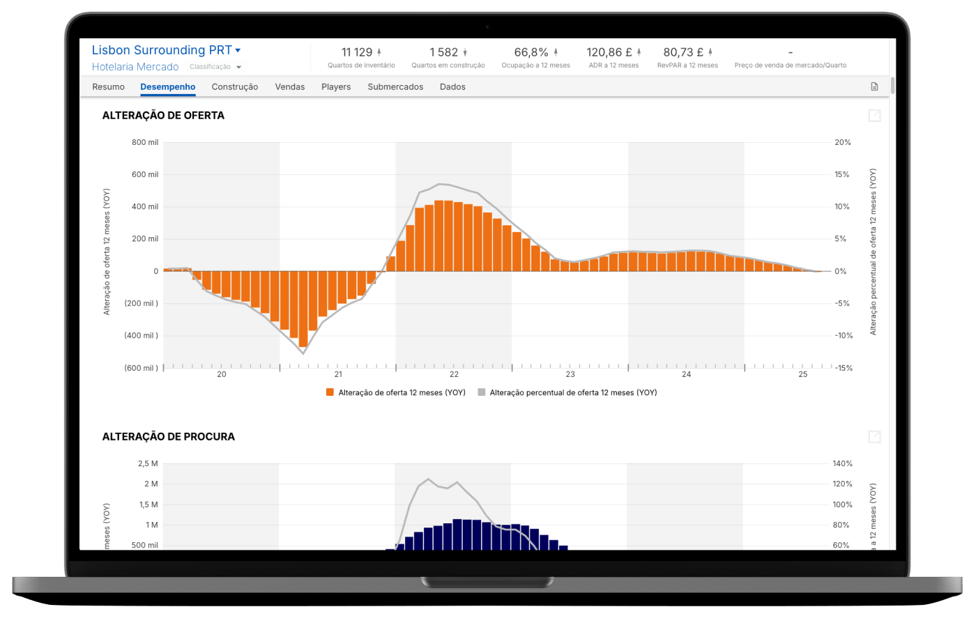Click the arrow icon beside 120,86 £ ADR

(x=639, y=52)
